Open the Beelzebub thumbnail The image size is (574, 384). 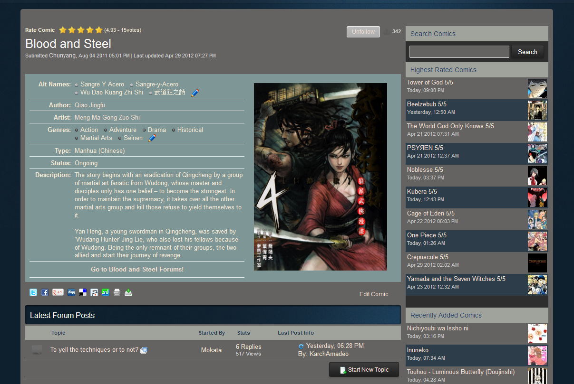pyautogui.click(x=537, y=110)
